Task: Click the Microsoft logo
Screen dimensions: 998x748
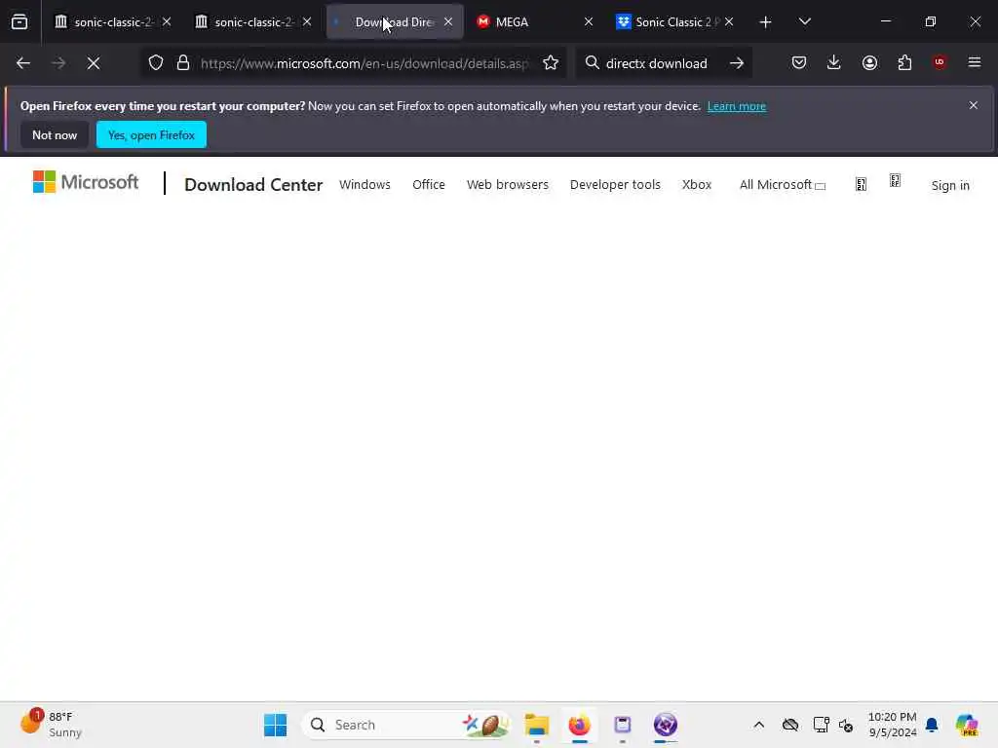Action: point(86,182)
